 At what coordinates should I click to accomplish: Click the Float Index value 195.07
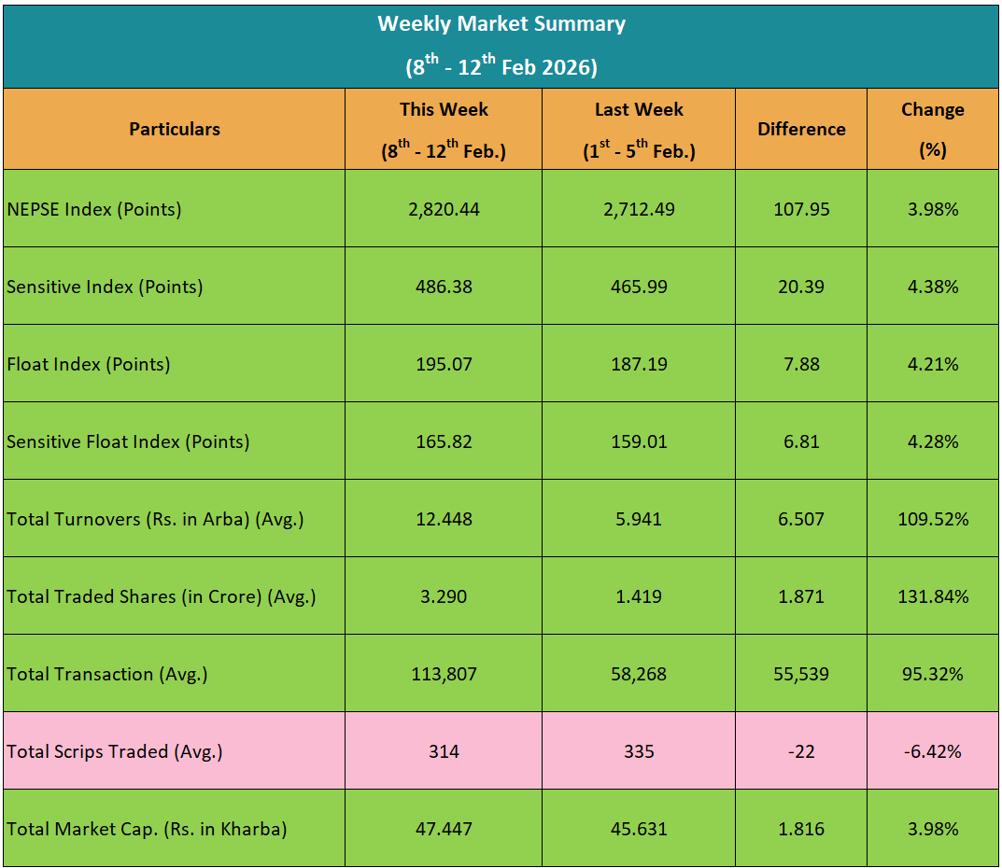[x=444, y=364]
